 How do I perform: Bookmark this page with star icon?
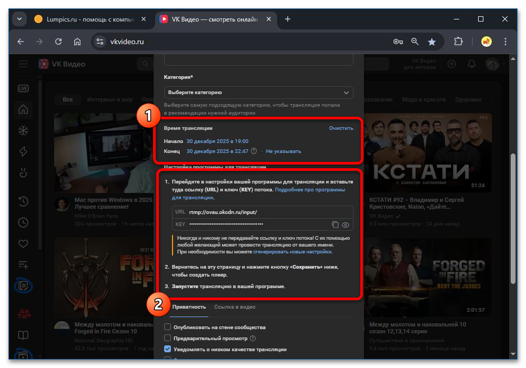[x=432, y=42]
